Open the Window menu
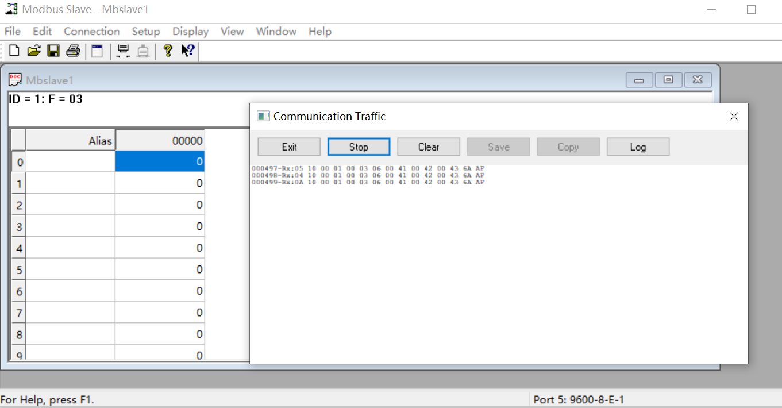 [276, 32]
